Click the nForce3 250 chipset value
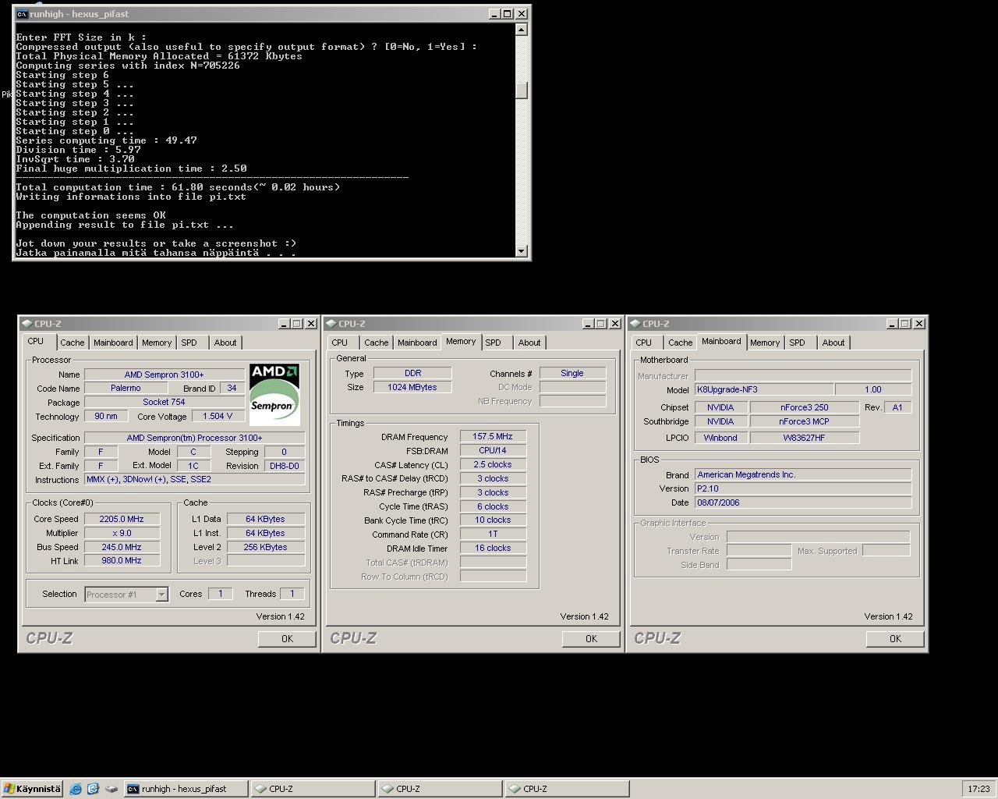The width and height of the screenshot is (998, 799). (x=805, y=407)
